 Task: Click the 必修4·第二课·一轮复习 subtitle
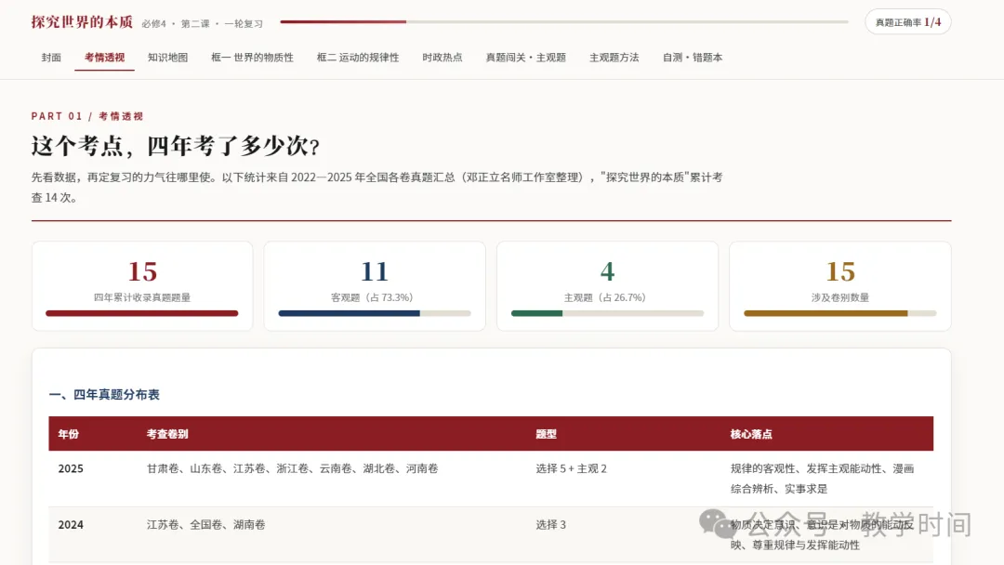pyautogui.click(x=203, y=23)
